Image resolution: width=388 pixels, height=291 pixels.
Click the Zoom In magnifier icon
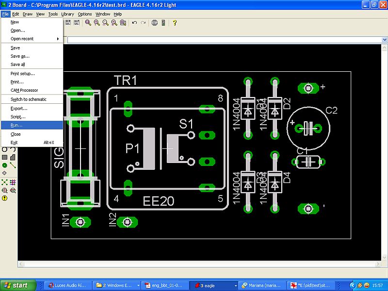[97, 23]
